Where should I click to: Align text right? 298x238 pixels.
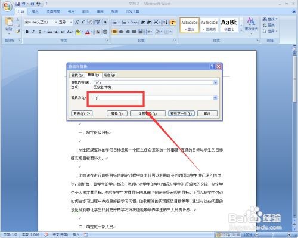tap(128, 32)
